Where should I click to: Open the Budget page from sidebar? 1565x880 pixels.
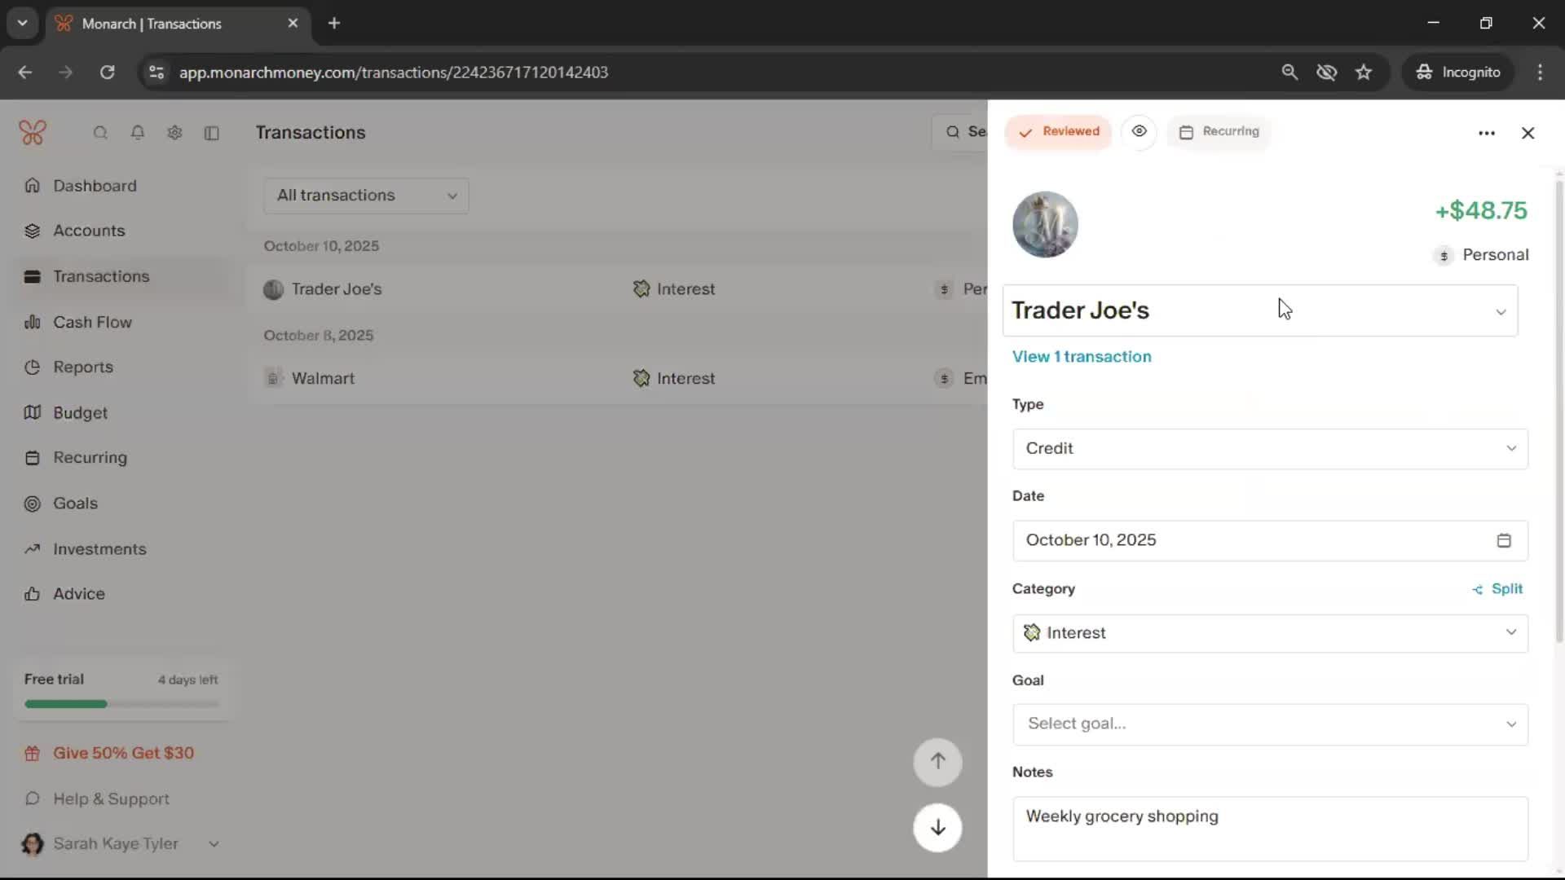[x=80, y=413]
